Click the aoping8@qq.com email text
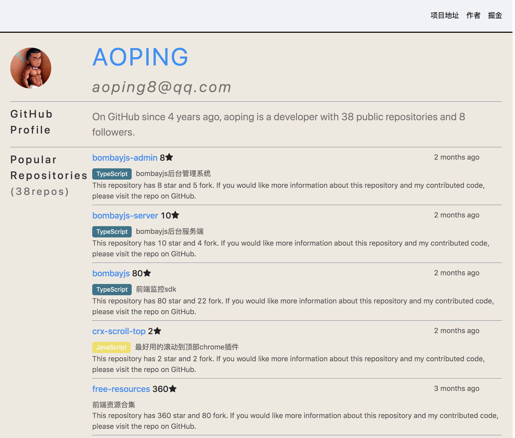 (162, 87)
